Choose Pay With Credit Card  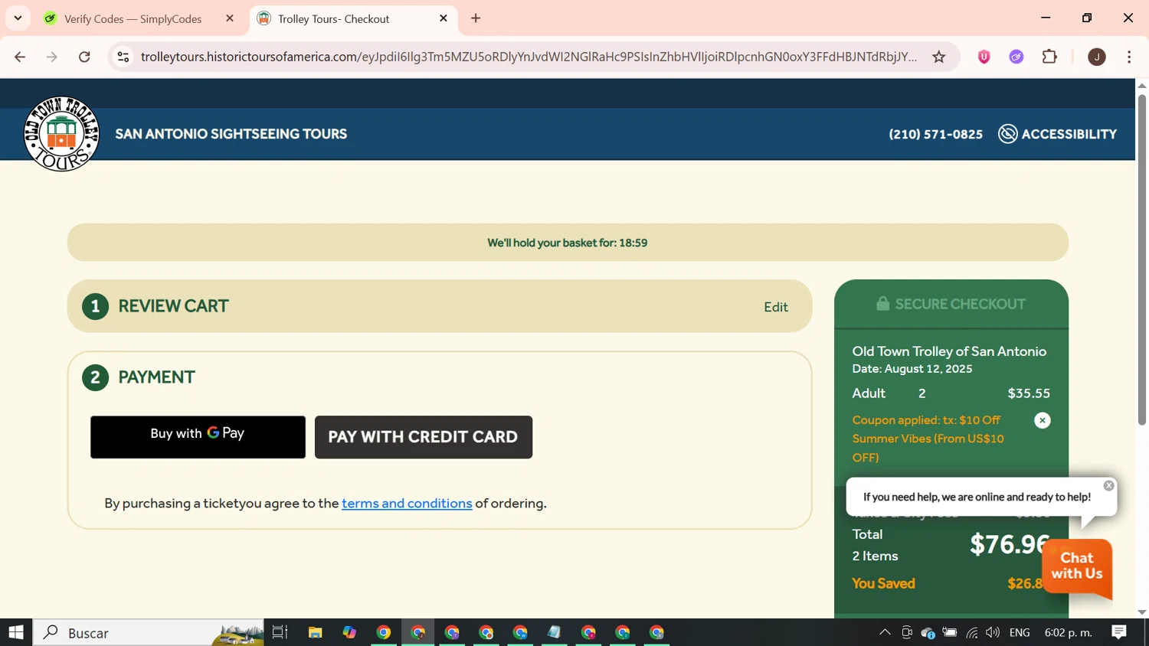point(424,437)
